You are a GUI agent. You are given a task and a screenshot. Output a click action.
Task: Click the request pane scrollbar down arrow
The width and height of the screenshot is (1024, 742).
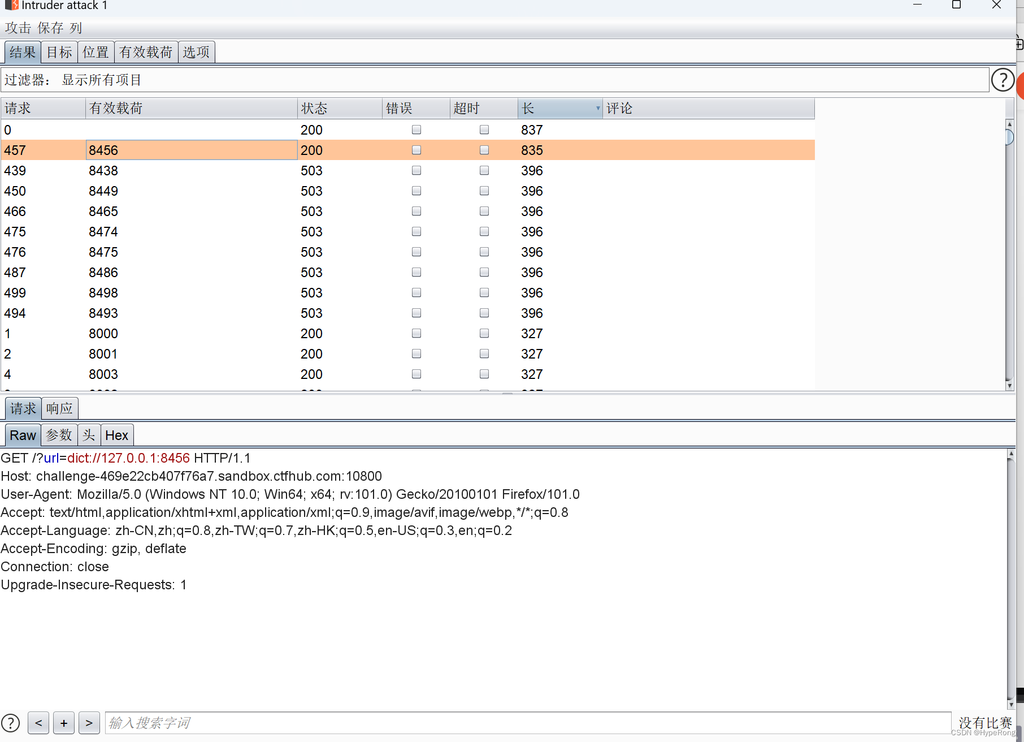pyautogui.click(x=1011, y=705)
